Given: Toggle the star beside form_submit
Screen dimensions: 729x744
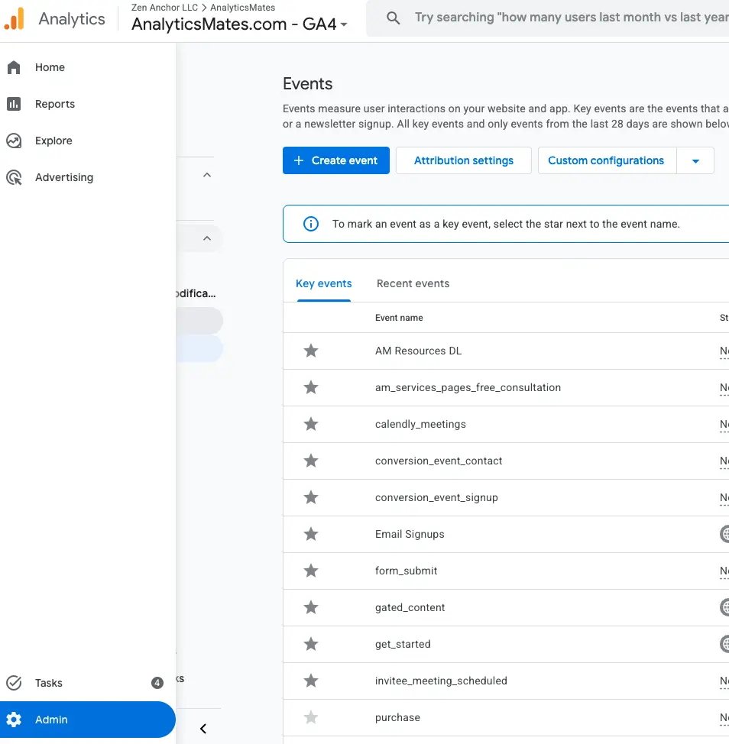Looking at the screenshot, I should click(311, 571).
